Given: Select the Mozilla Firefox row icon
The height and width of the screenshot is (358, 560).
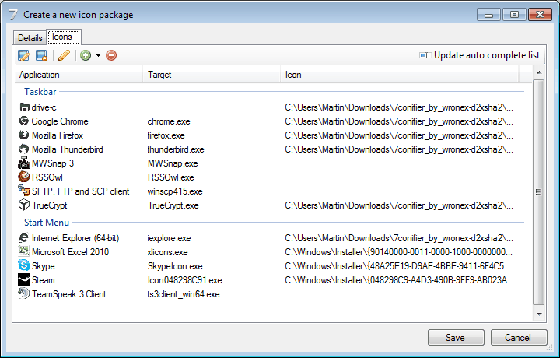Looking at the screenshot, I should click(x=23, y=135).
